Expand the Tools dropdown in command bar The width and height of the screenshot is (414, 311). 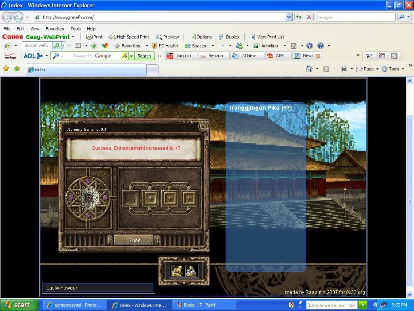393,69
